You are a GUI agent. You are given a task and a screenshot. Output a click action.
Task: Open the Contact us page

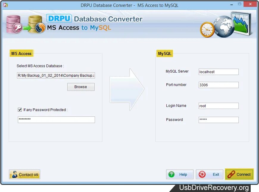click(x=24, y=174)
